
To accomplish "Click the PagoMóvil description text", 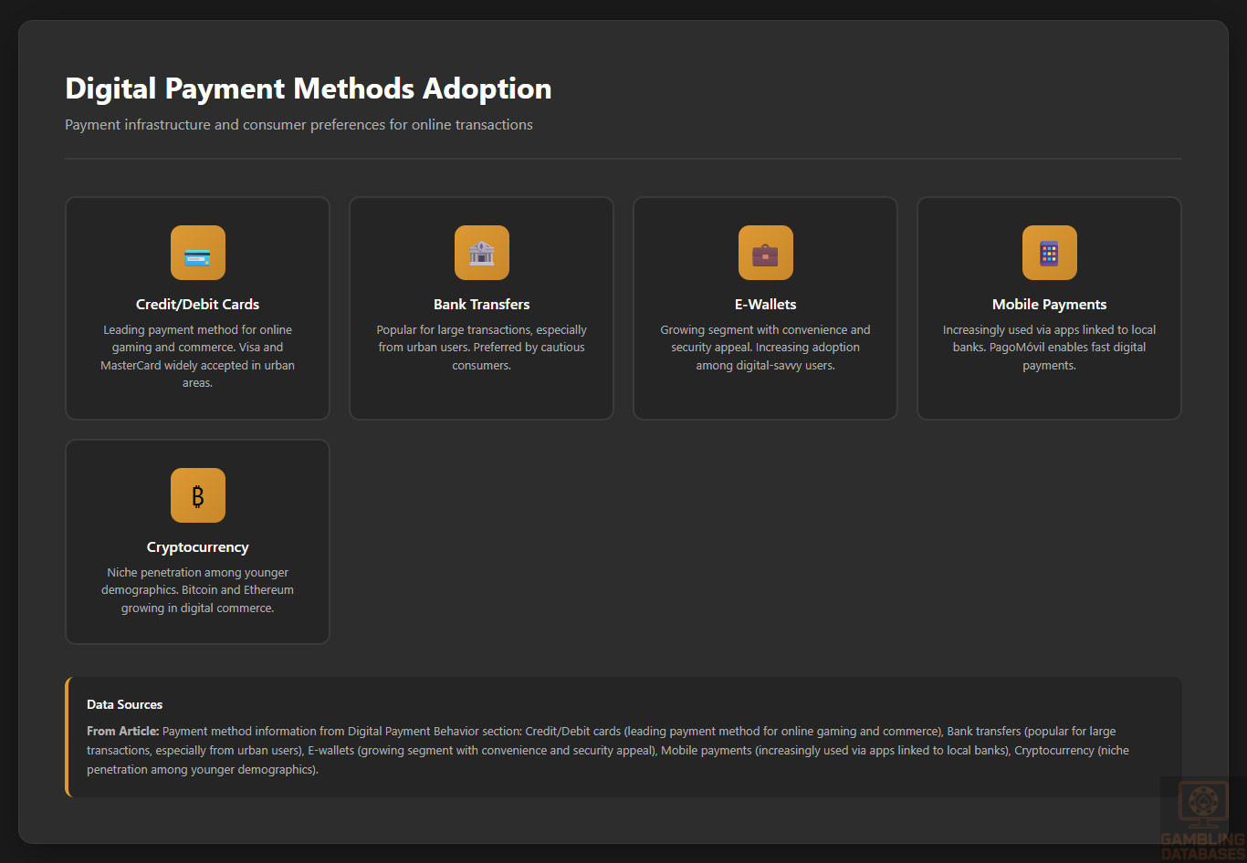I will (1049, 348).
